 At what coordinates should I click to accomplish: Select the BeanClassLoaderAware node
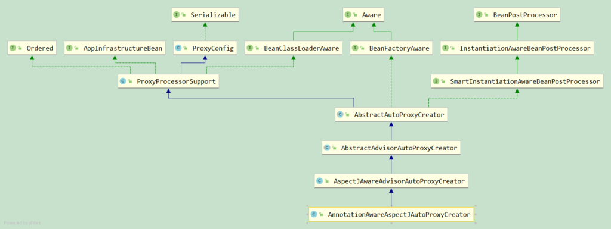tap(294, 49)
